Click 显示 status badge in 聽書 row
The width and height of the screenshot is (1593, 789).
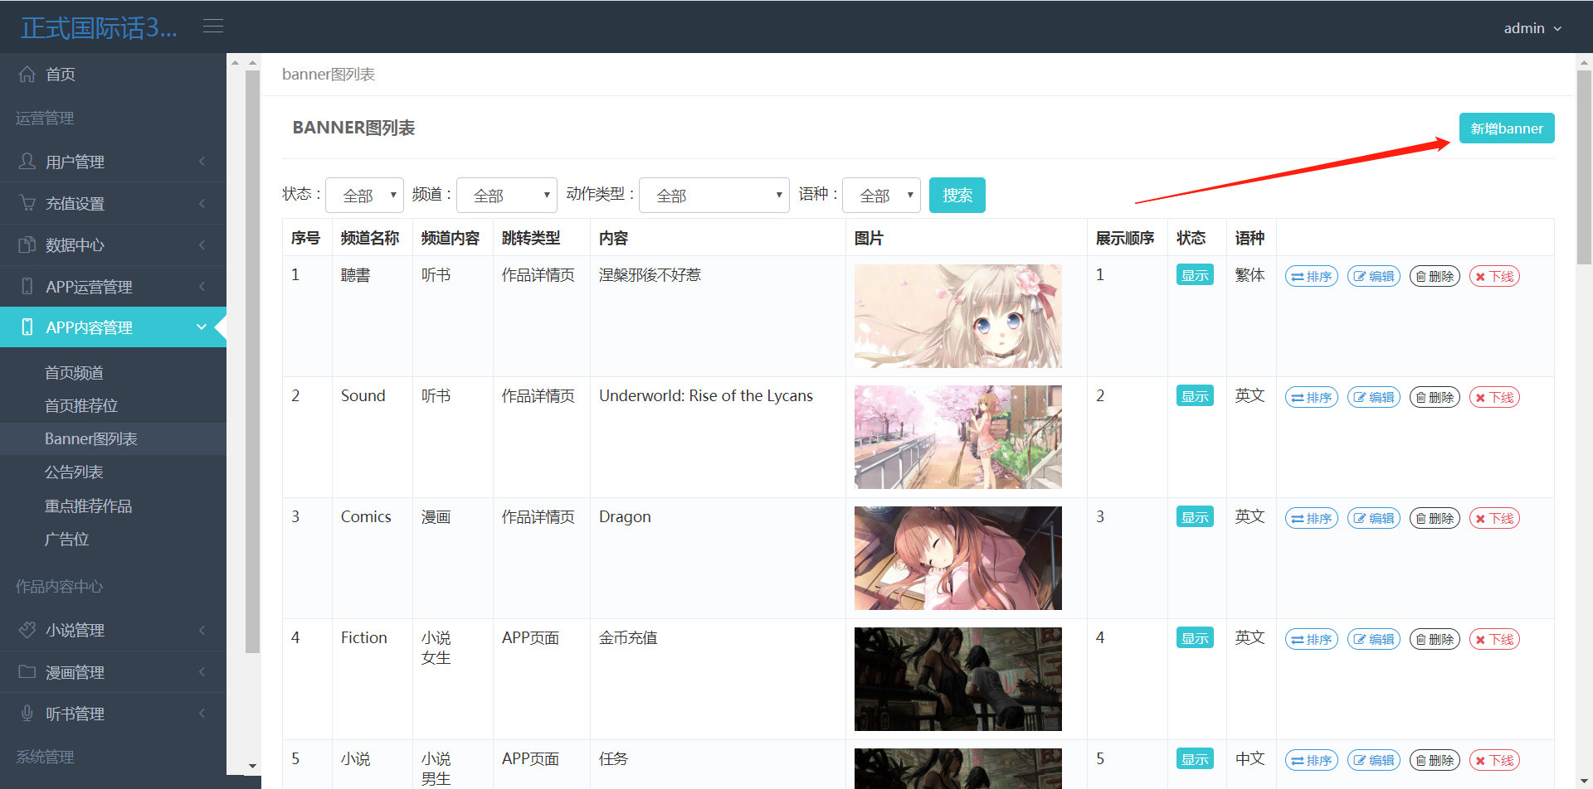1195,275
